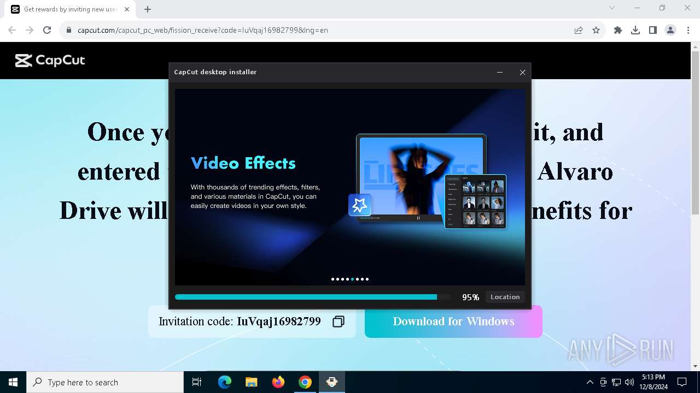Open Chrome profile avatar

(670, 30)
